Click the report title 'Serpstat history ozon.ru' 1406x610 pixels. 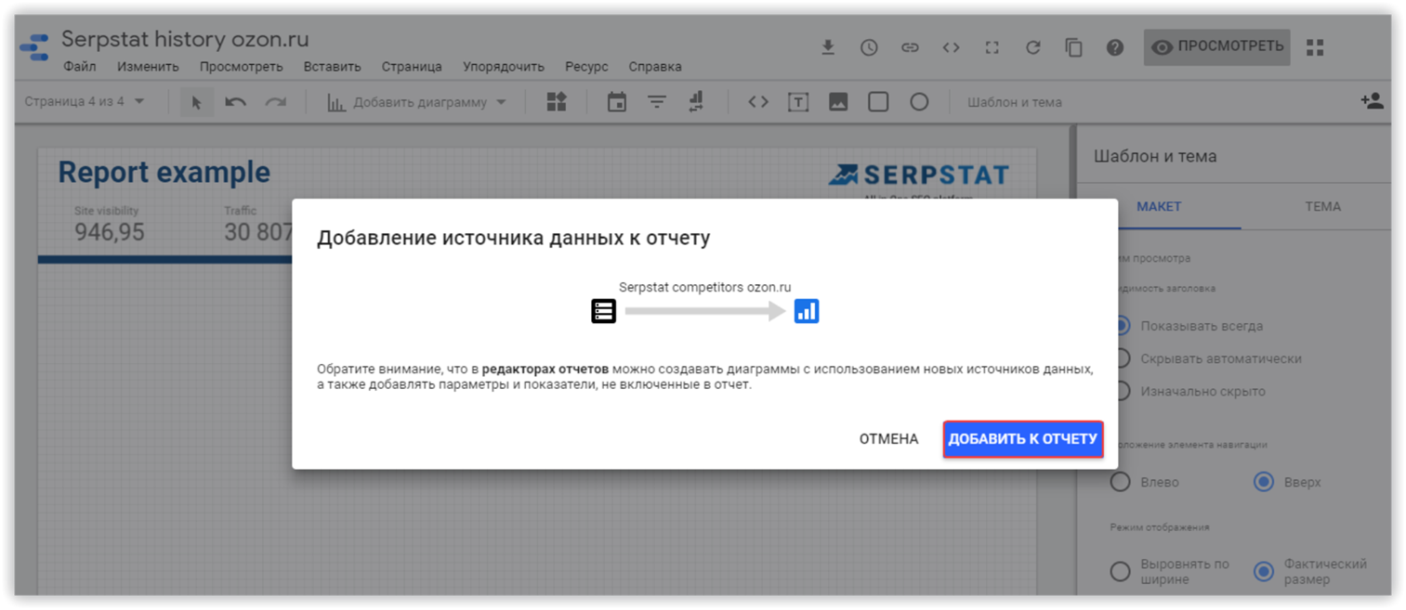185,39
